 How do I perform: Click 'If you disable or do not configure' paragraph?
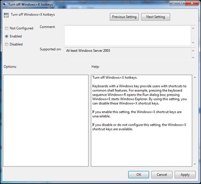click(x=139, y=127)
